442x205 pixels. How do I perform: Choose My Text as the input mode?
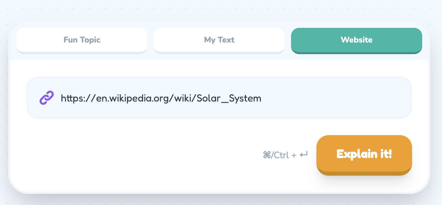point(219,40)
